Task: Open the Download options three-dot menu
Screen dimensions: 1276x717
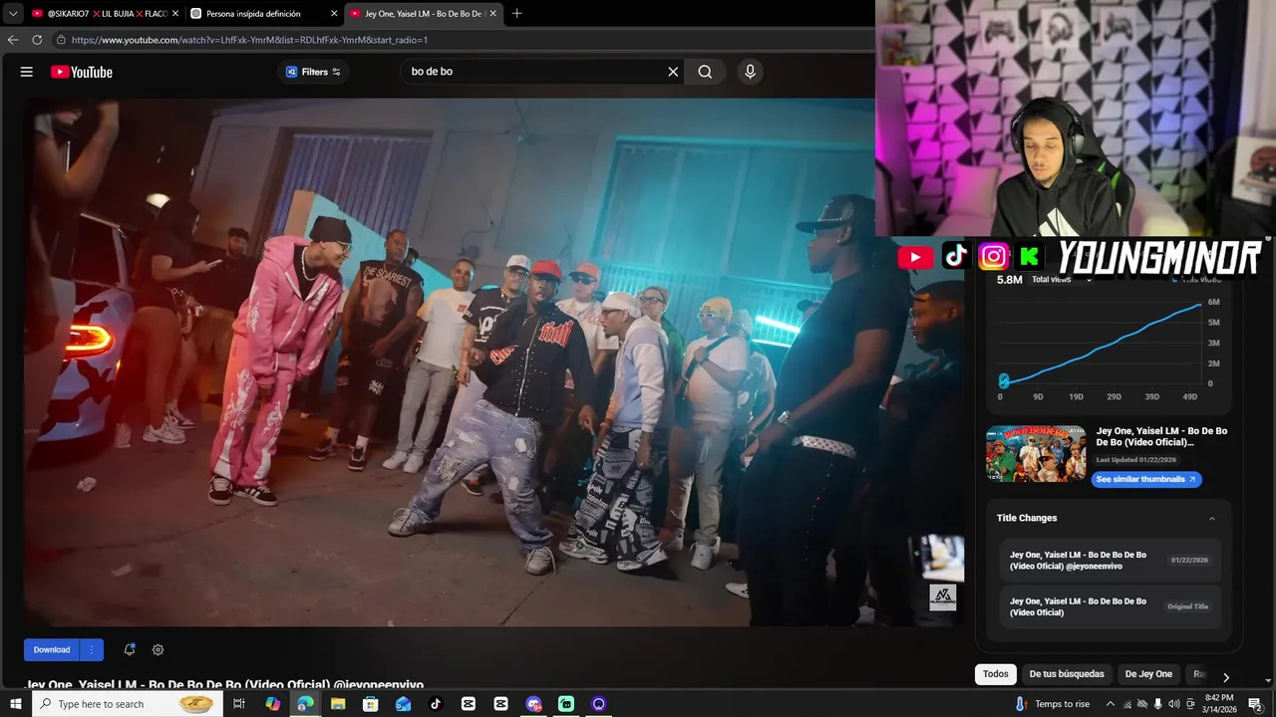Action: (92, 650)
